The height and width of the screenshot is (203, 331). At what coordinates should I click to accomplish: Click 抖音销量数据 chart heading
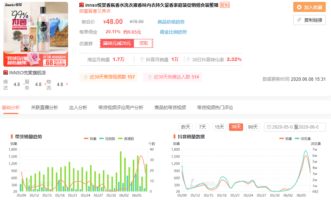(191, 137)
